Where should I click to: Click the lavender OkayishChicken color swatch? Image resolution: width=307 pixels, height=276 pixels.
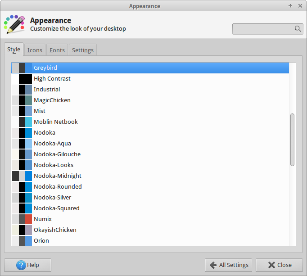(29, 230)
